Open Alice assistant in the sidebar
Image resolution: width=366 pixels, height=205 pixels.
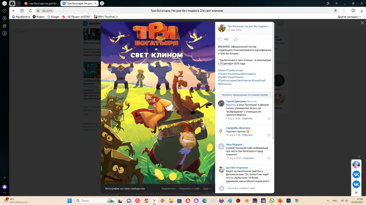click(4, 187)
